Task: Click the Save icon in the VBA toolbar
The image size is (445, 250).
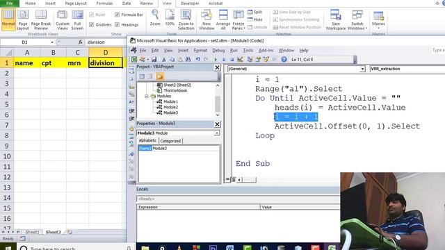Action: [154, 60]
